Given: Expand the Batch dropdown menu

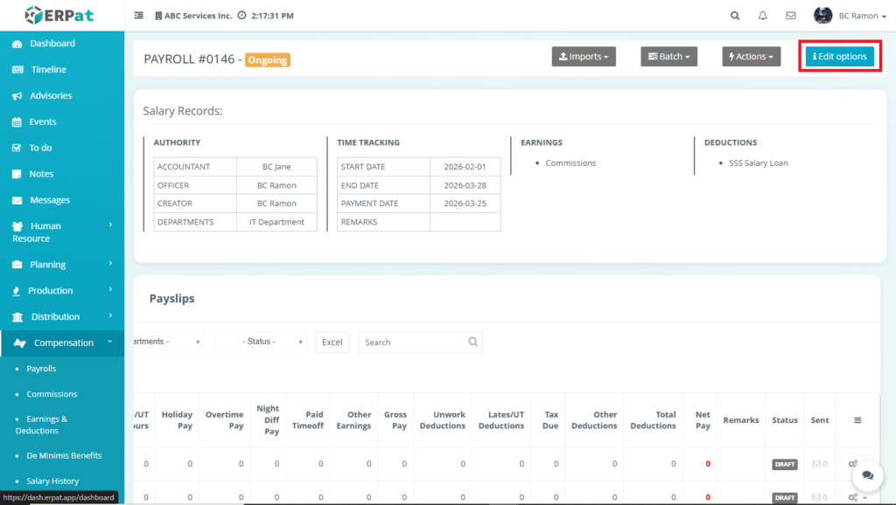Looking at the screenshot, I should pos(669,57).
